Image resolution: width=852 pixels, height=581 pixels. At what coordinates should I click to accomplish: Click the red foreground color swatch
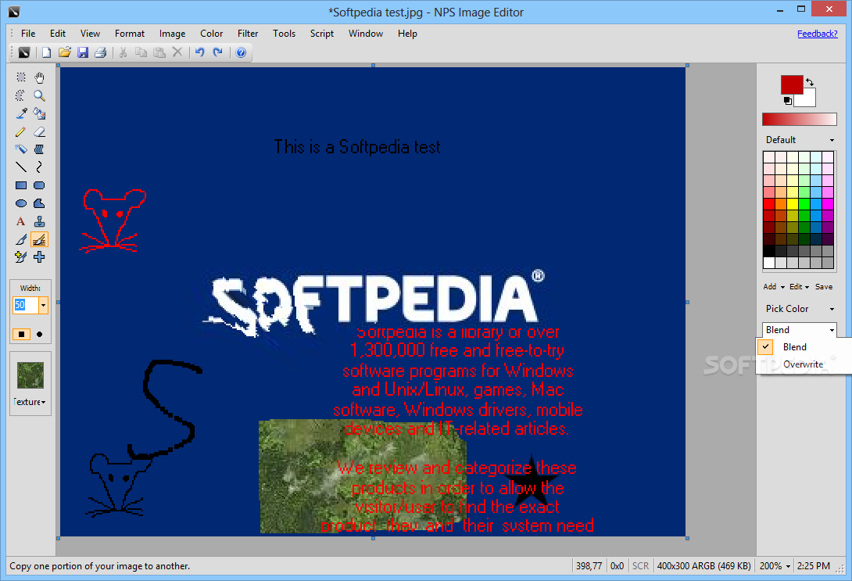pyautogui.click(x=791, y=84)
